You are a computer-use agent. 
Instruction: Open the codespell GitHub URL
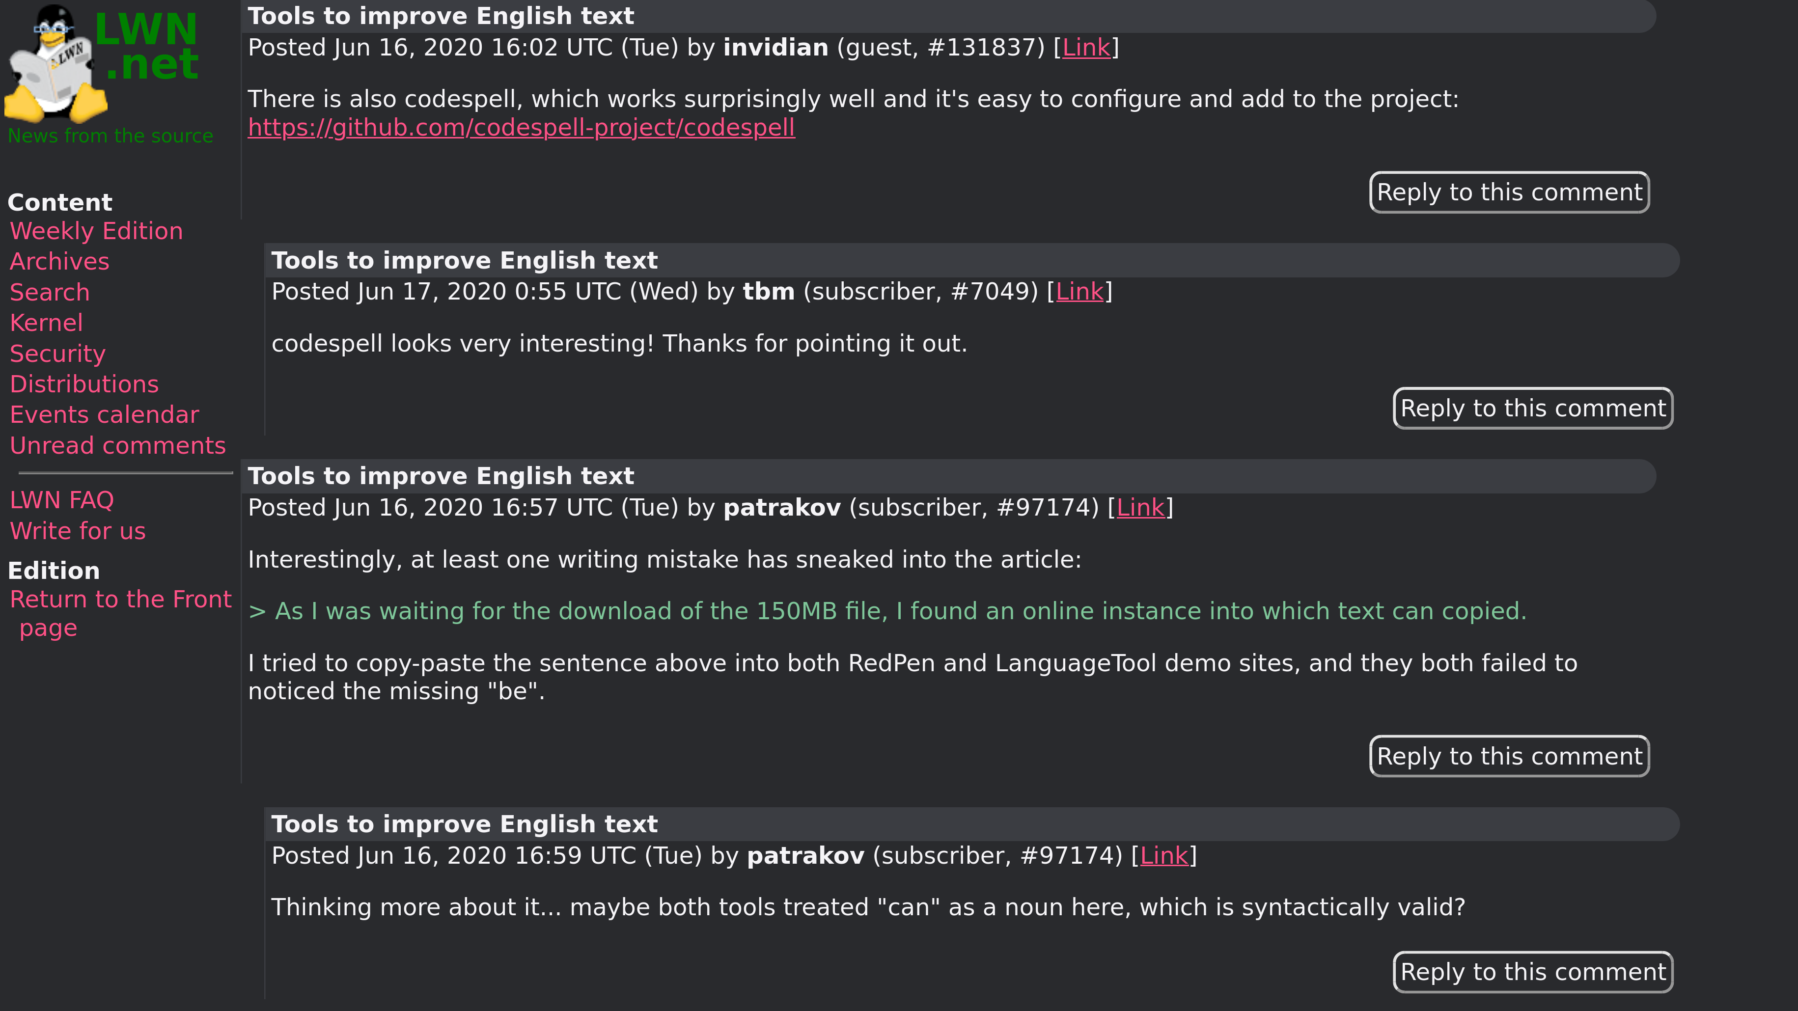click(521, 128)
